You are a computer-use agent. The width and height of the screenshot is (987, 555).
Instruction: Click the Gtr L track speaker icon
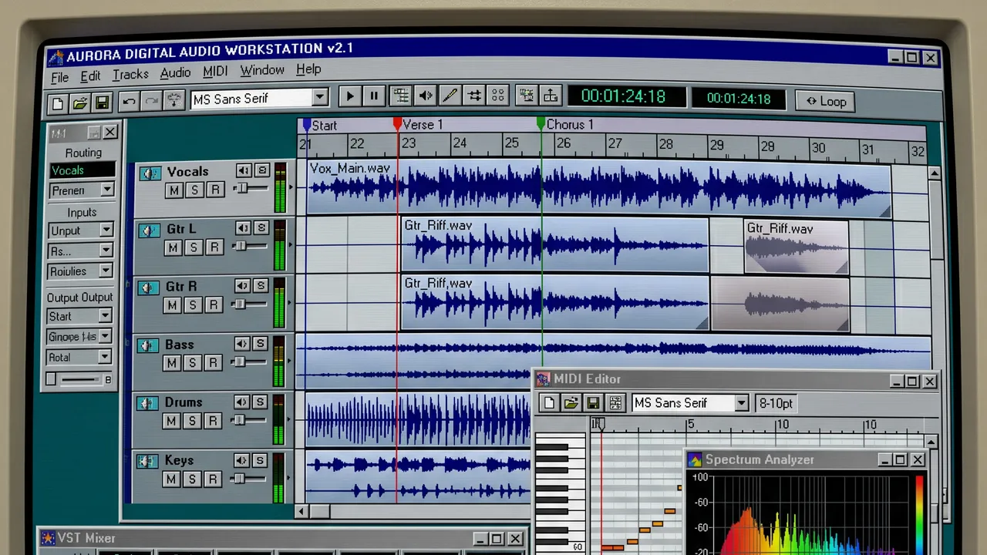[148, 230]
